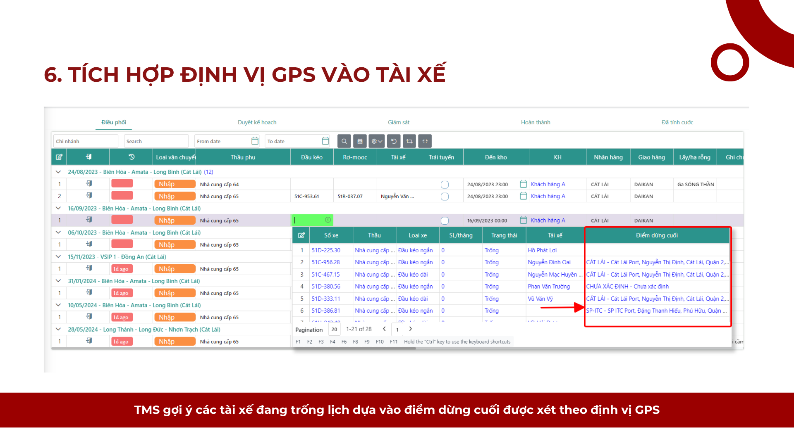Click the import icon in main grid header
This screenshot has height=446, width=794.
pos(88,157)
